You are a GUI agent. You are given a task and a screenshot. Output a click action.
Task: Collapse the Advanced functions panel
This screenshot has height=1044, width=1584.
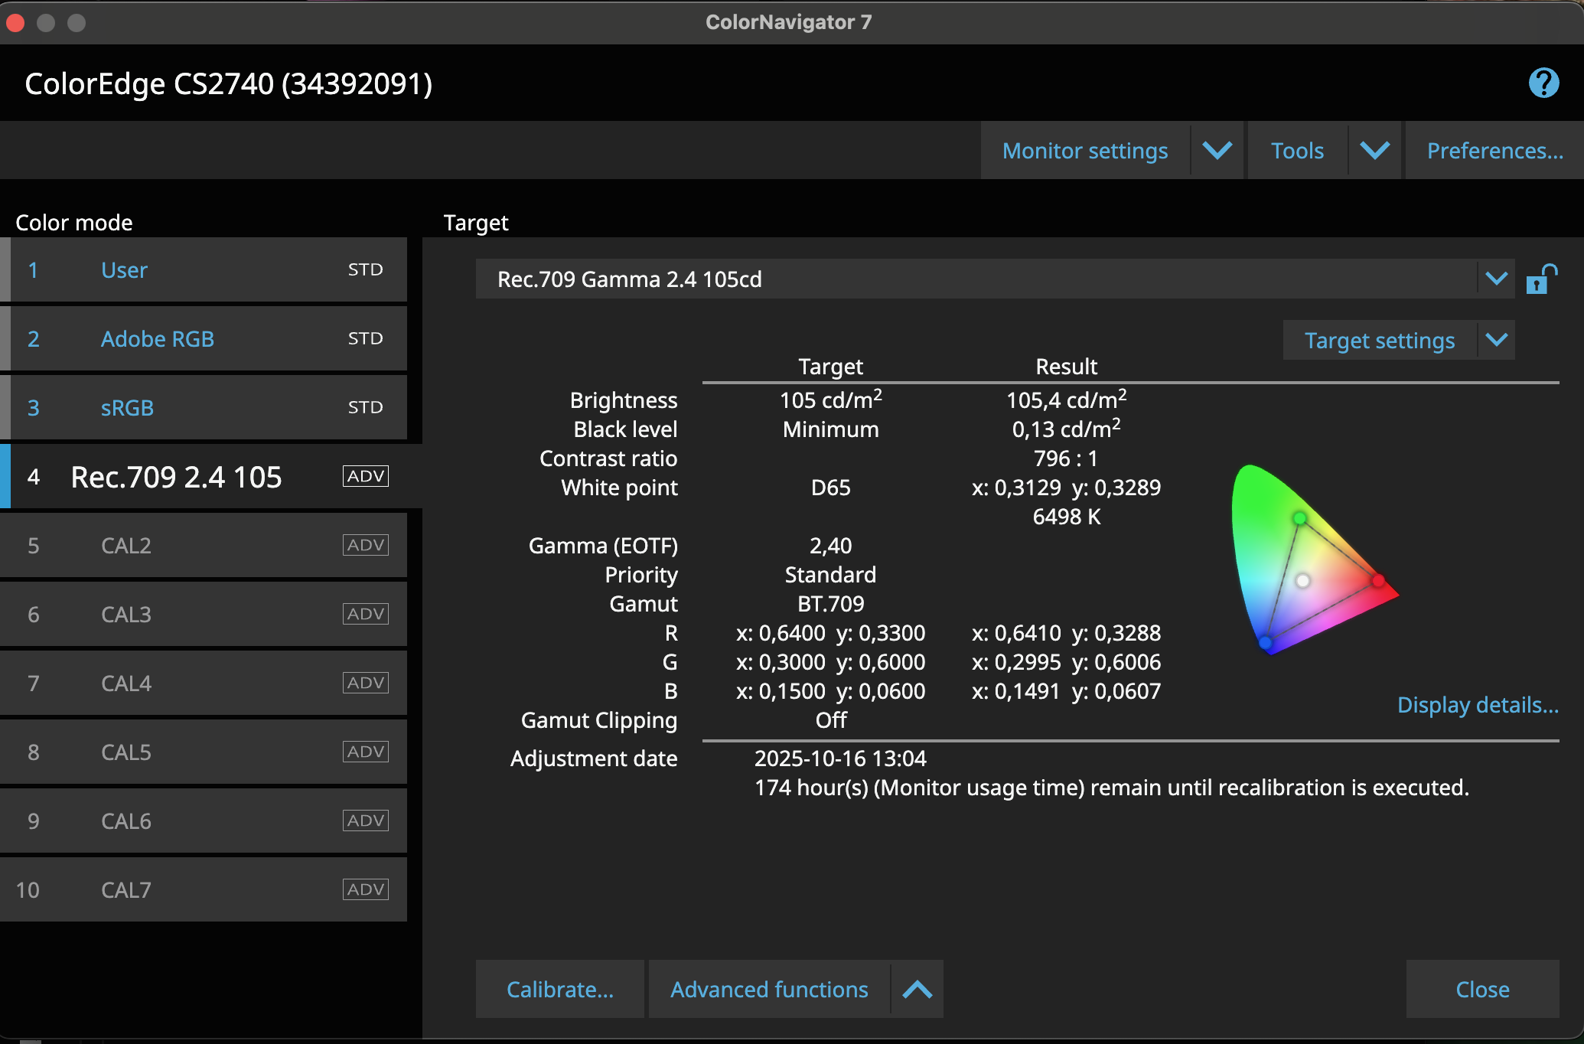917,989
